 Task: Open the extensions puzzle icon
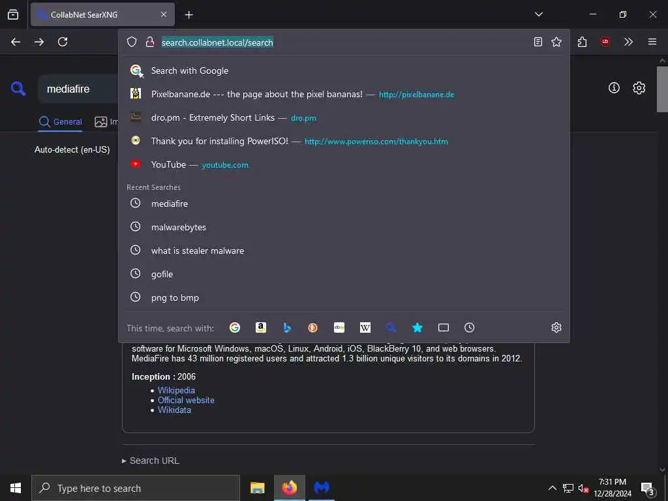(582, 42)
